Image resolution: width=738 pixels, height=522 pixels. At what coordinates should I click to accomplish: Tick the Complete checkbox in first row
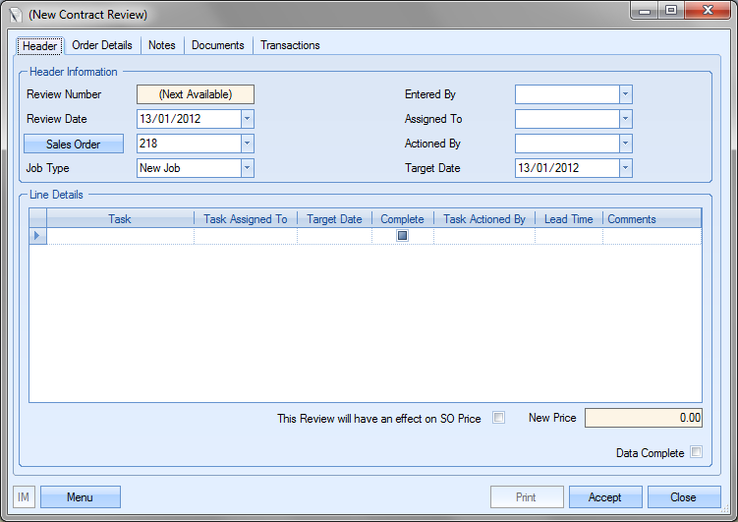tap(402, 236)
